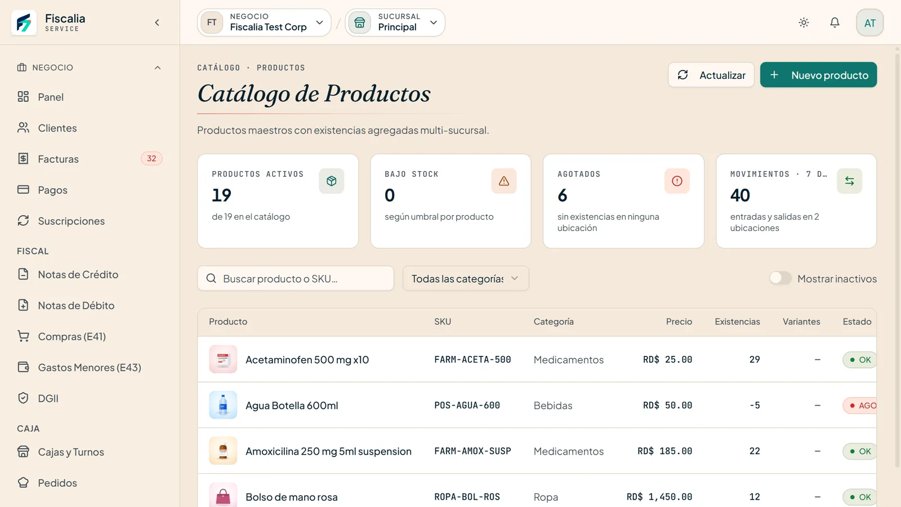Image resolution: width=901 pixels, height=507 pixels.
Task: Click the Panel dashboard icon
Action: (23, 97)
